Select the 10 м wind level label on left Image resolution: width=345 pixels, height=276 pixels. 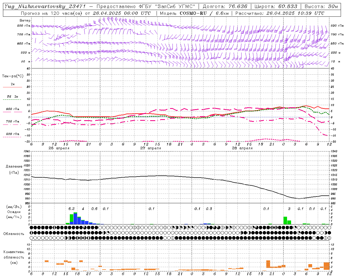click(26, 61)
